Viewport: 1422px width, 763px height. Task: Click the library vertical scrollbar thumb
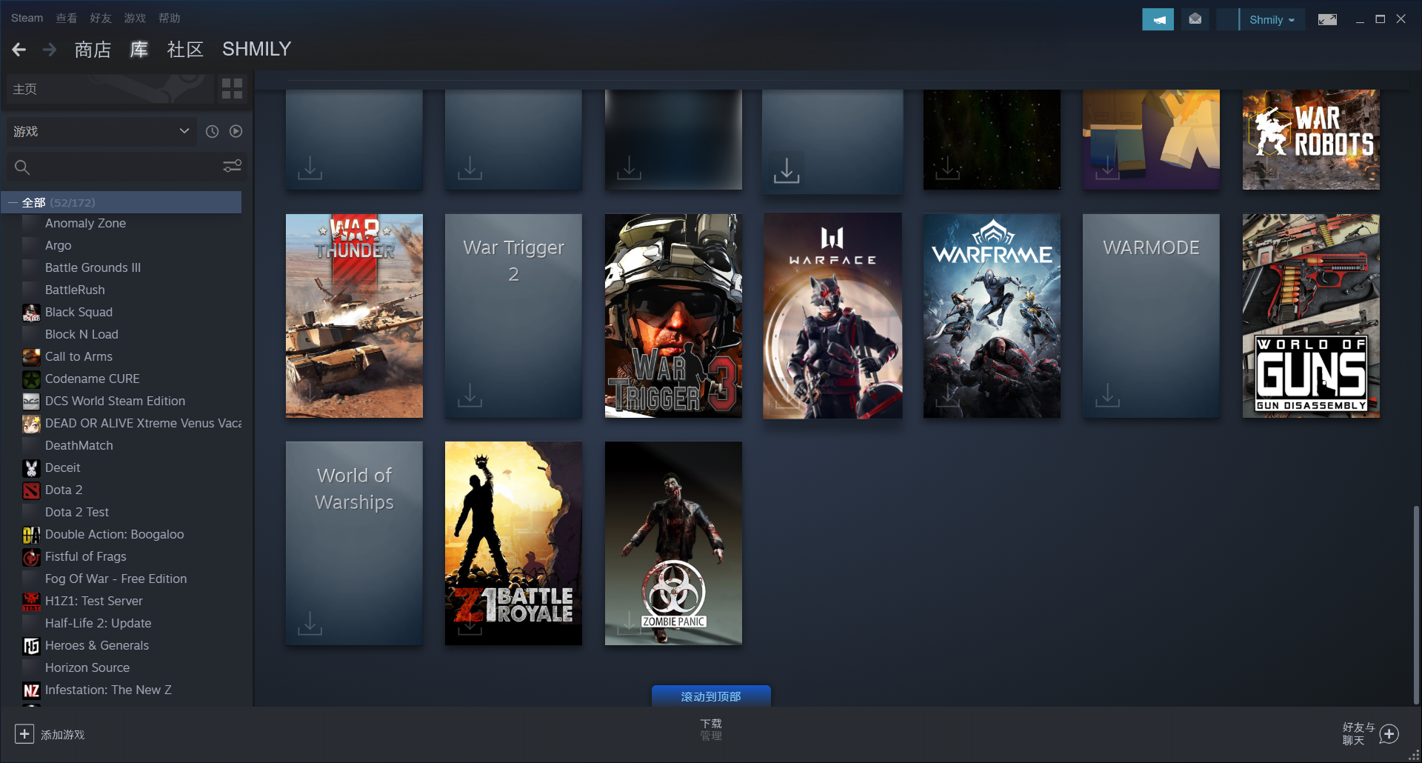1416,604
